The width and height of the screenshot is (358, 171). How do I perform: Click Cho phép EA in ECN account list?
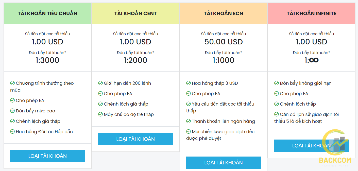point(206,94)
